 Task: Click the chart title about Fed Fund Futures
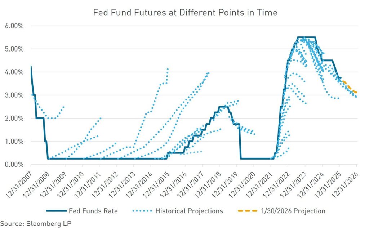185,13
